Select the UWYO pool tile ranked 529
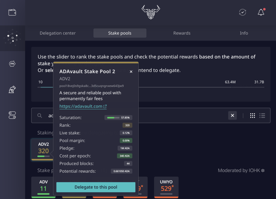The image size is (276, 199). pyautogui.click(x=166, y=187)
